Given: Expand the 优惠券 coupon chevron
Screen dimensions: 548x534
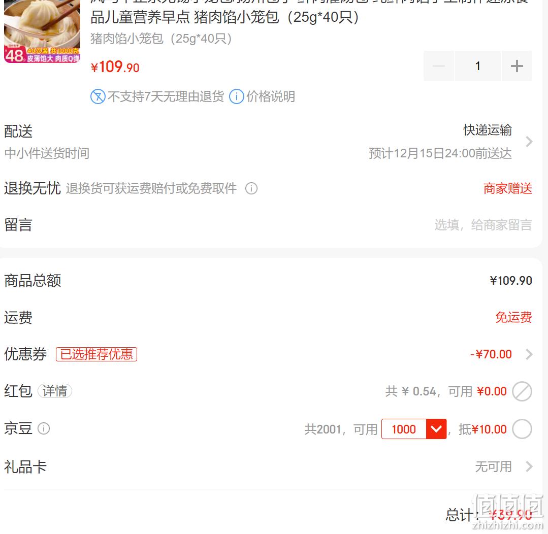Looking at the screenshot, I should coord(529,354).
